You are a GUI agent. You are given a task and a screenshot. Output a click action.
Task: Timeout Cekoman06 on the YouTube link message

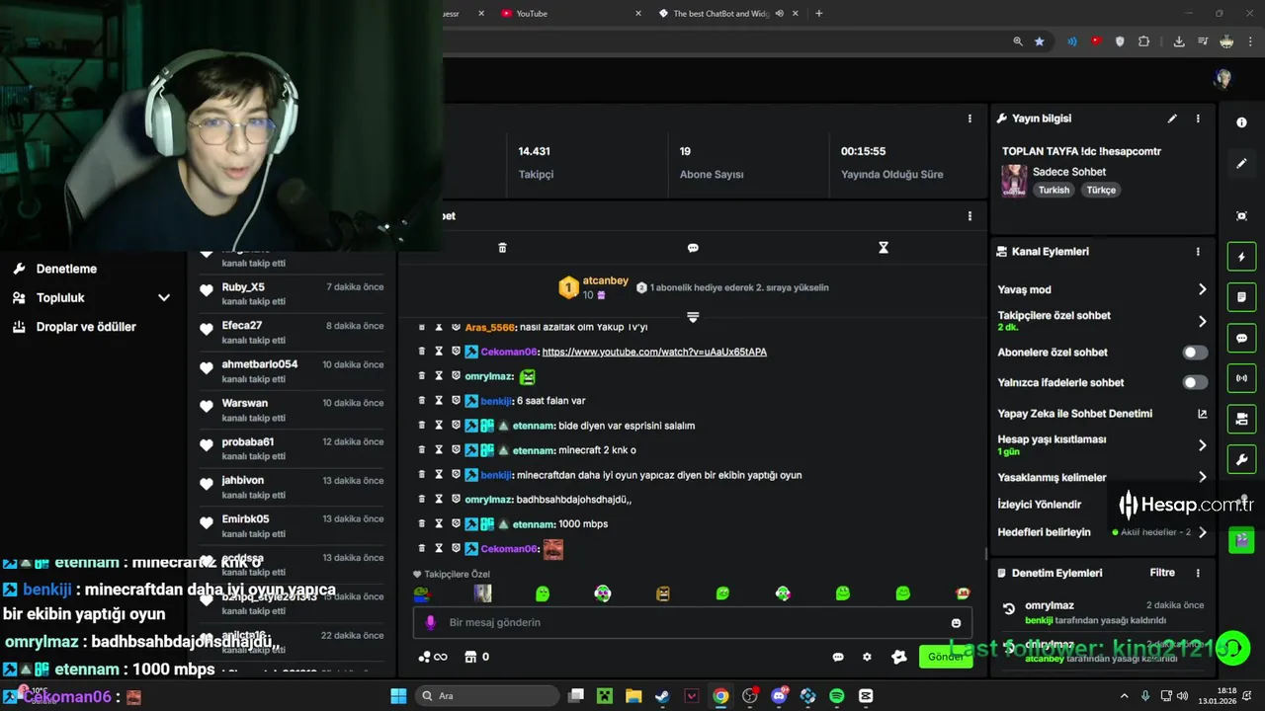[x=439, y=352]
